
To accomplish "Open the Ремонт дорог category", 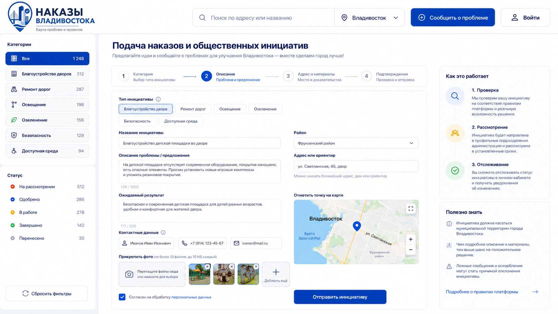I will tap(47, 89).
